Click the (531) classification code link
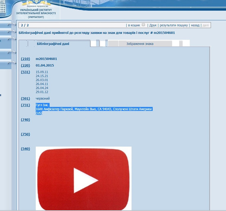 point(25,72)
